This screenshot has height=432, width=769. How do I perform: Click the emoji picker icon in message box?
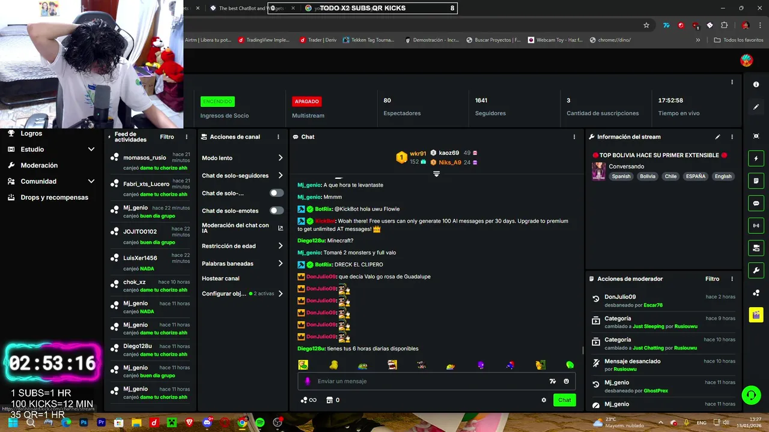tap(566, 381)
